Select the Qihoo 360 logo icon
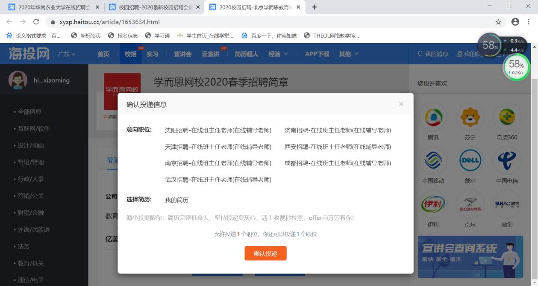Image resolution: width=538 pixels, height=286 pixels. coord(507,117)
